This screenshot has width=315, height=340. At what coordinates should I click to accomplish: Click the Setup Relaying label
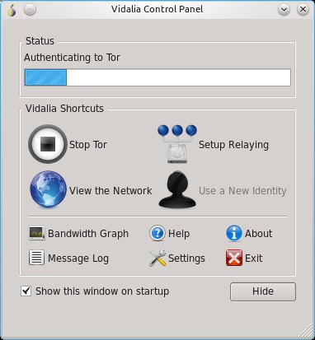pyautogui.click(x=233, y=145)
